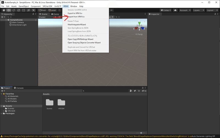Collapse Favorites in Project tree
The image size is (220, 138).
tap(1, 94)
